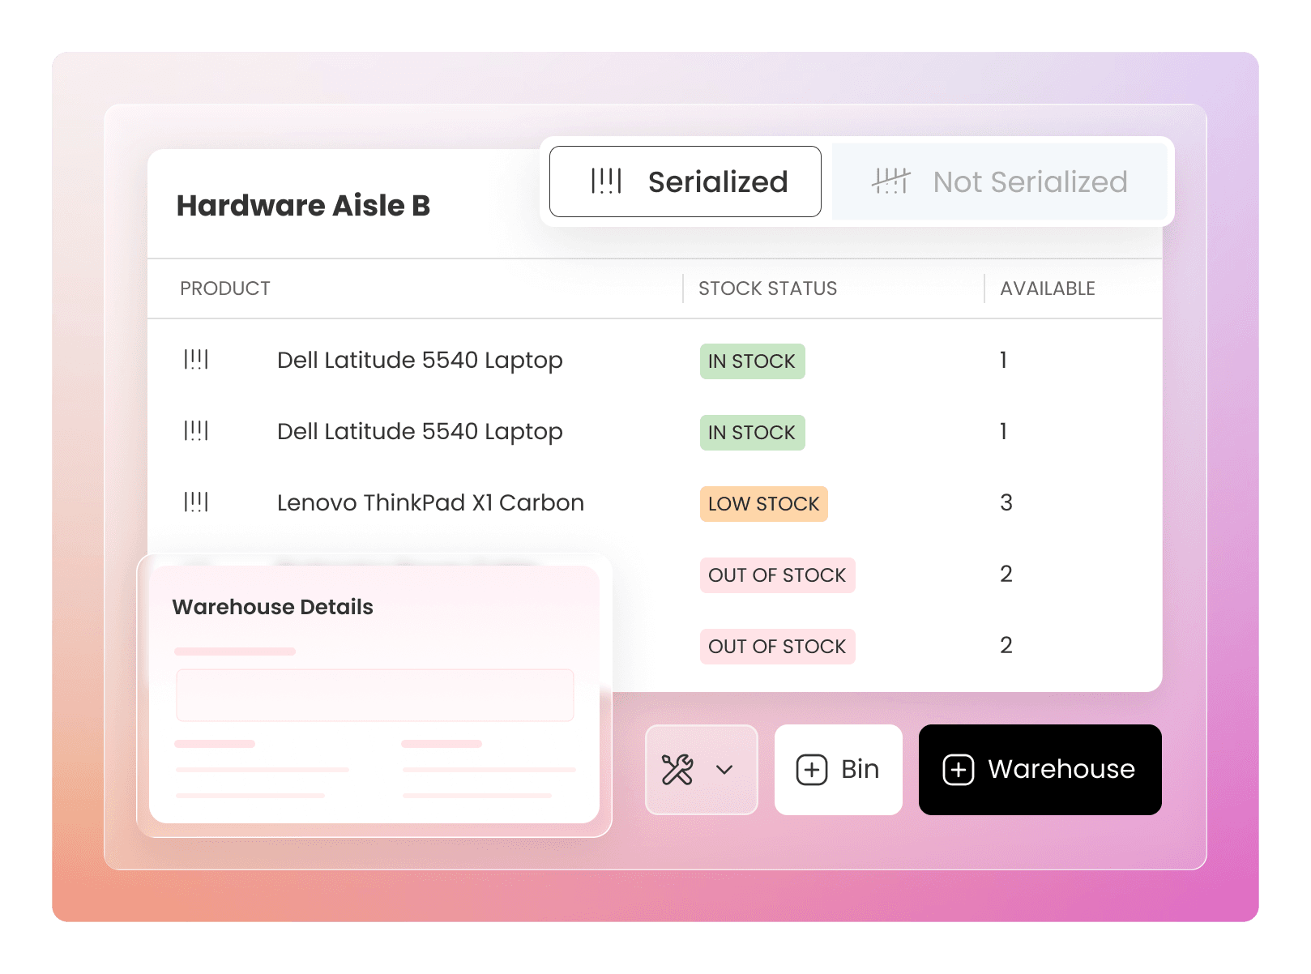
Task: Switch to the Not Serialized tab
Action: [x=999, y=182]
